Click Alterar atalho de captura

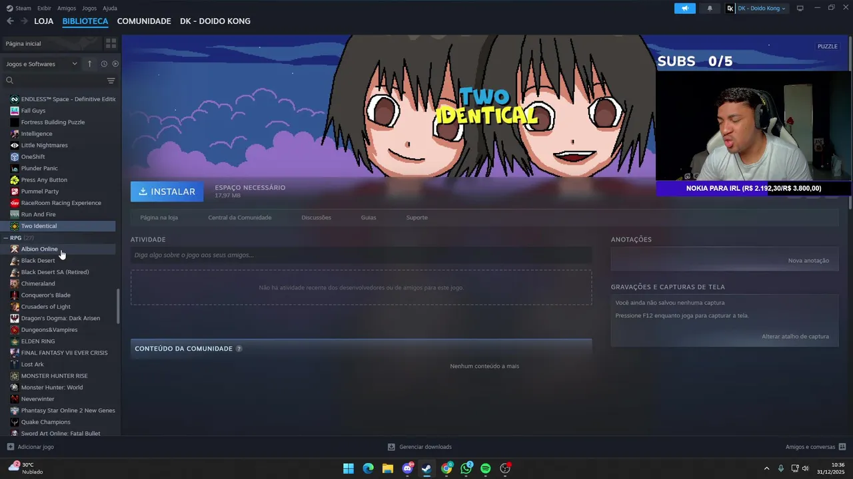[795, 337]
